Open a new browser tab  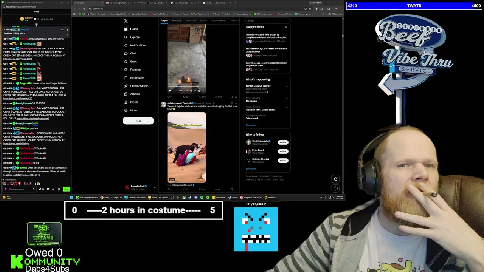pos(235,3)
